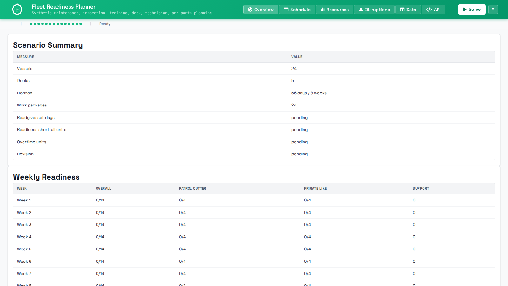Viewport: 508px width, 286px height.
Task: Switch to the Schedule tab
Action: 297,10
